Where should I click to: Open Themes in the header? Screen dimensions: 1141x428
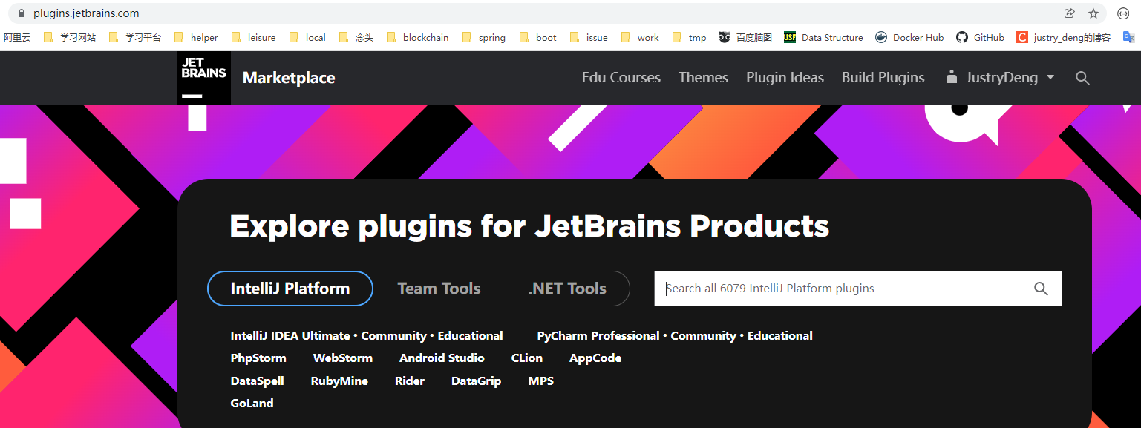(703, 77)
